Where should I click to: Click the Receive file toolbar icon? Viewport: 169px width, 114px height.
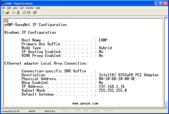pos(29,13)
